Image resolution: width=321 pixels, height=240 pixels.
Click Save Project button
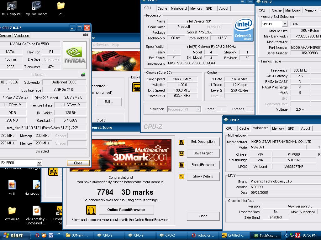[203, 153]
